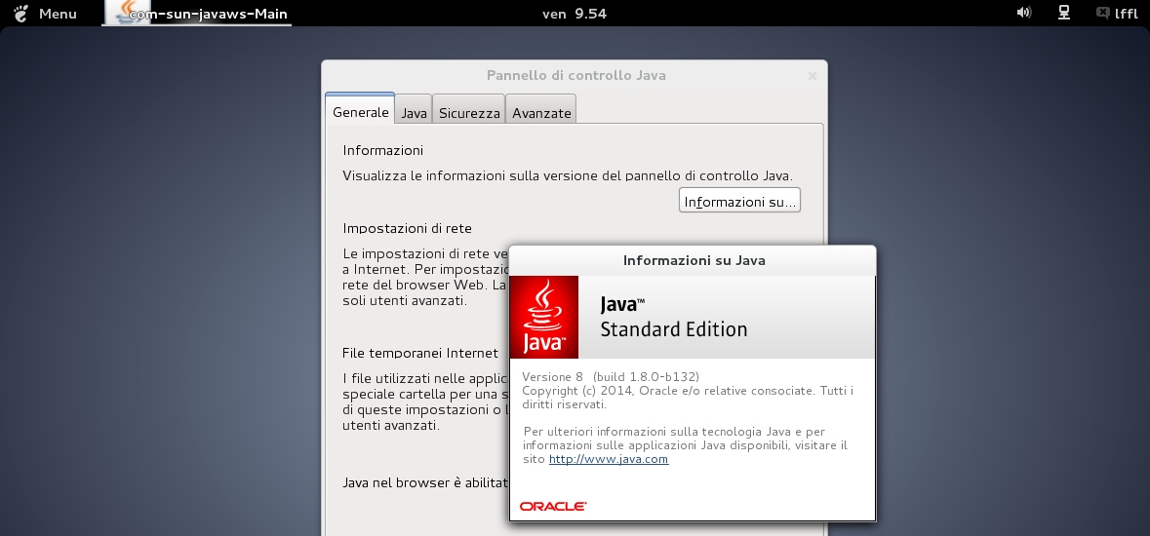Click the Oracle logo in about dialog
The image size is (1150, 536).
(x=553, y=506)
